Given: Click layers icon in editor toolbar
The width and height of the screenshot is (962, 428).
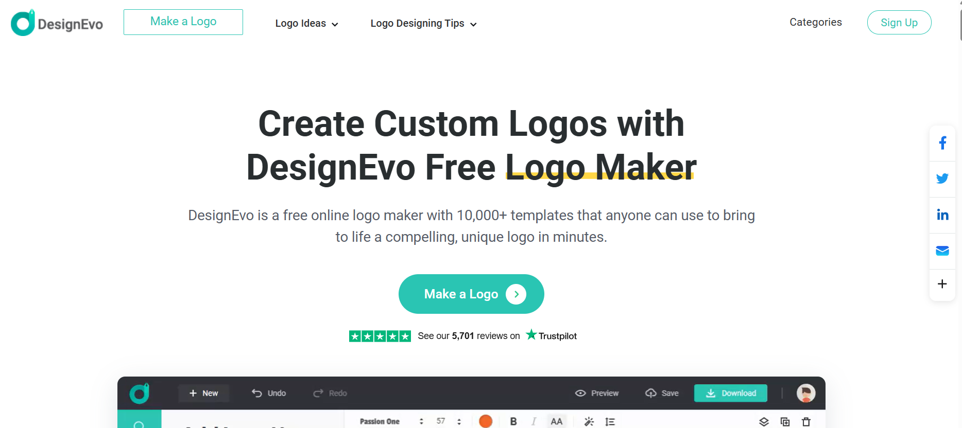Looking at the screenshot, I should pyautogui.click(x=764, y=422).
